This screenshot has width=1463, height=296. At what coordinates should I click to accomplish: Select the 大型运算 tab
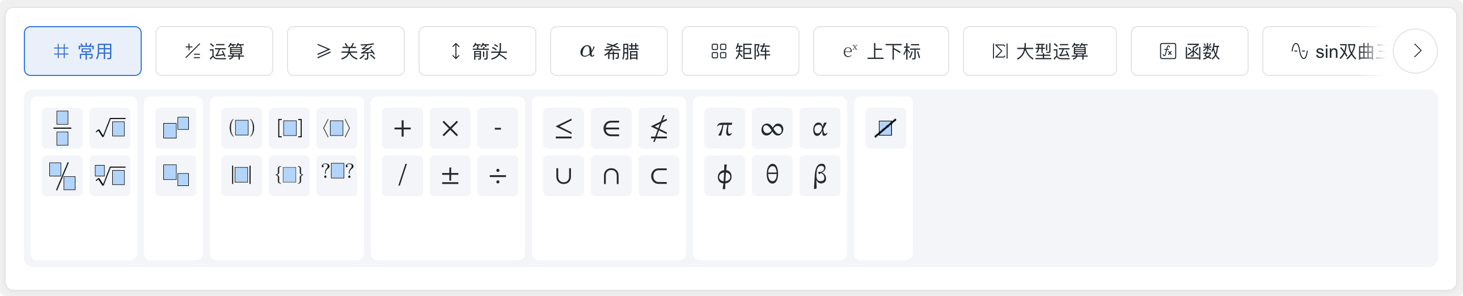click(1039, 51)
